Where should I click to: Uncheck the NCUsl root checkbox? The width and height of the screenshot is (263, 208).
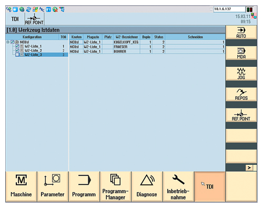(x=12, y=42)
